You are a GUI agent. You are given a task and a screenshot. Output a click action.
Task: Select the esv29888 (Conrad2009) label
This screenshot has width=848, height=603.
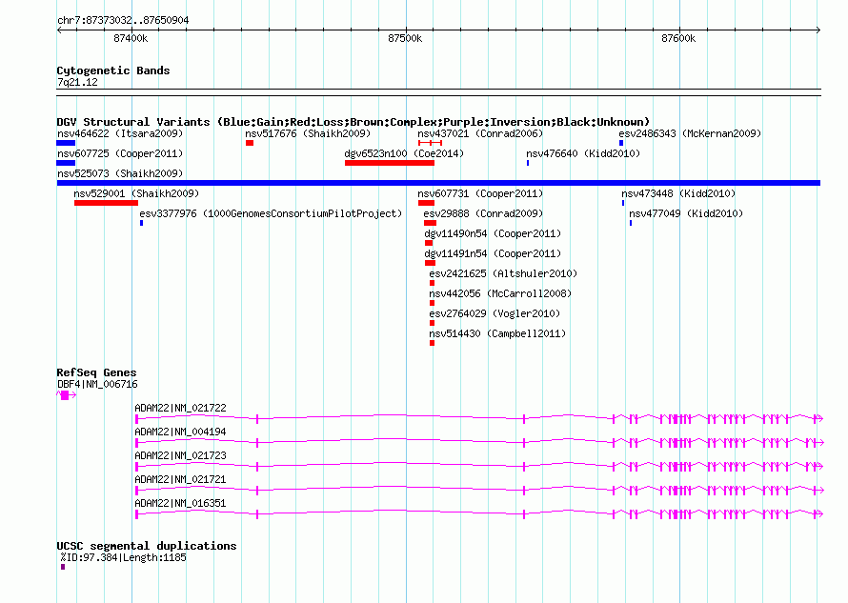pos(483,213)
